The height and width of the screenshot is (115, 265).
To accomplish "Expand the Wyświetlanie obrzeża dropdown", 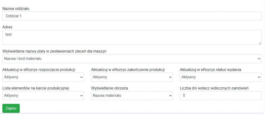I will [x=132, y=96].
